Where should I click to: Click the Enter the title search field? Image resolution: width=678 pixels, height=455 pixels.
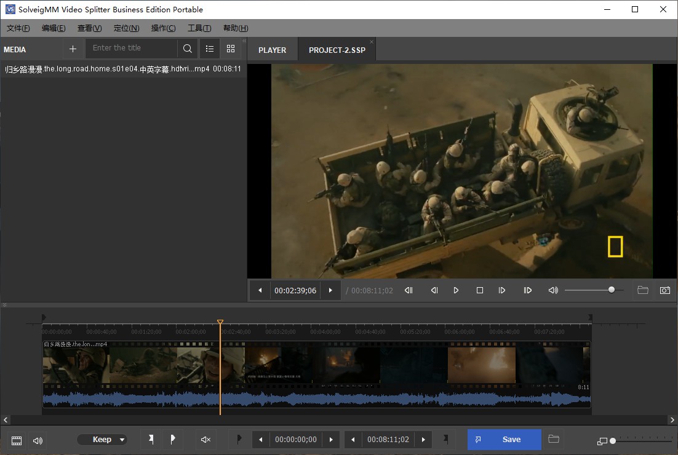132,48
